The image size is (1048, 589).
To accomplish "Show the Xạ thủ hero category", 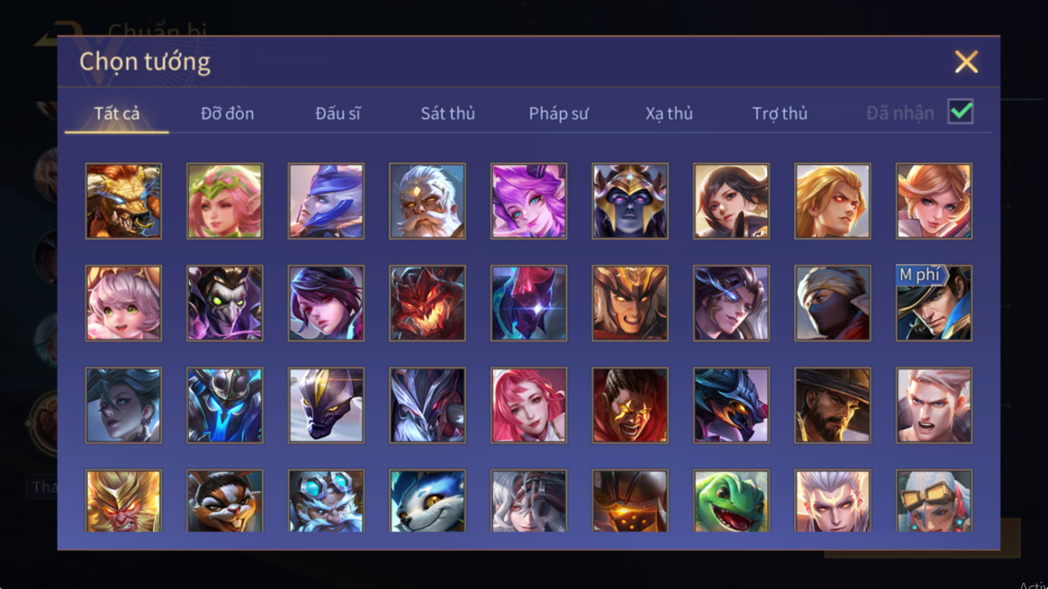I will coord(669,113).
